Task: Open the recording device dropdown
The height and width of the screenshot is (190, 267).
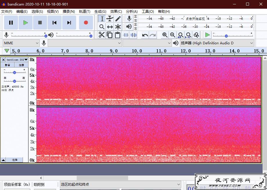Action: click(x=85, y=43)
